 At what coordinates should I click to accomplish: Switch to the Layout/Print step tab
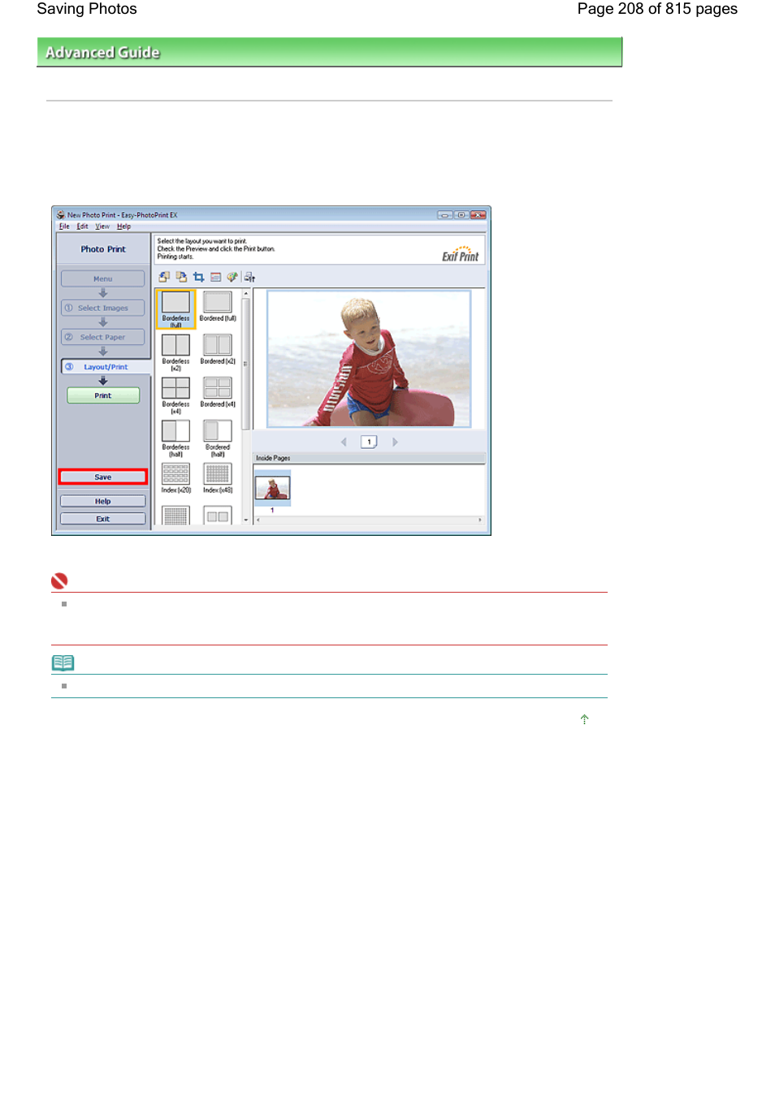[x=106, y=367]
